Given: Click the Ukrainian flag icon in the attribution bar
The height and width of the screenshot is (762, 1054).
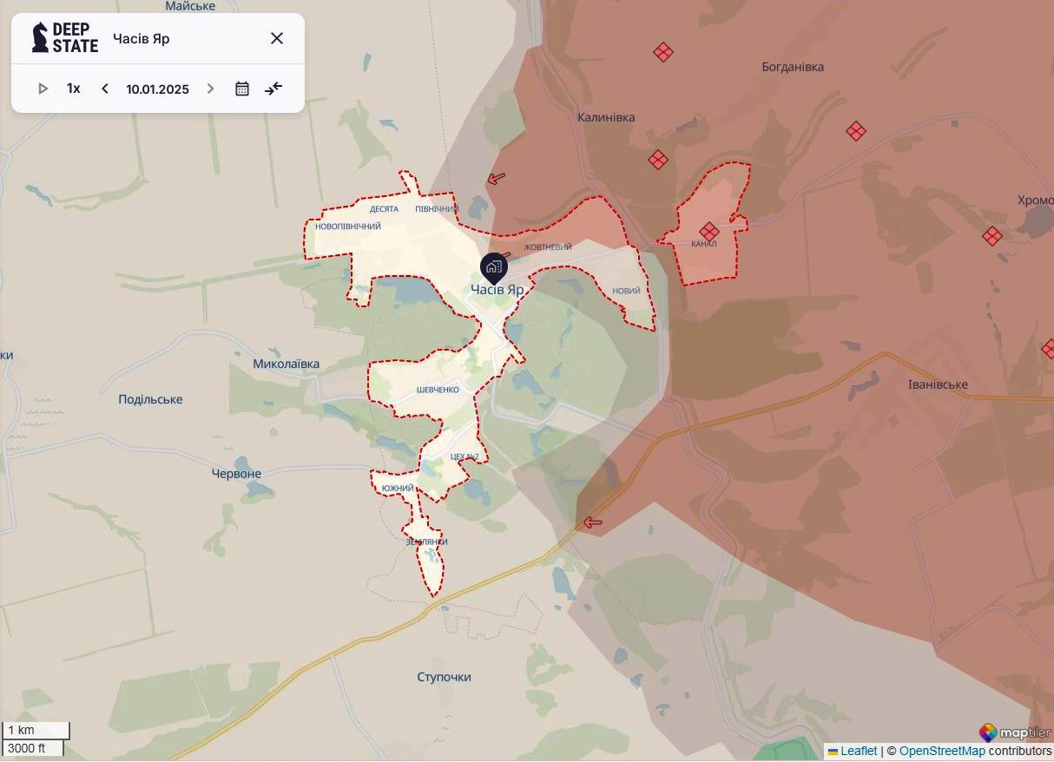Looking at the screenshot, I should [x=833, y=751].
